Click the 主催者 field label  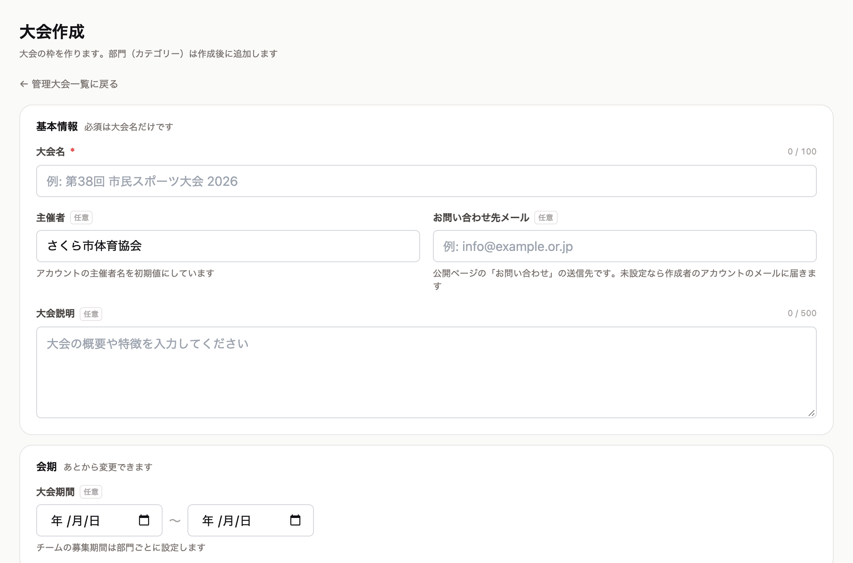(x=50, y=218)
